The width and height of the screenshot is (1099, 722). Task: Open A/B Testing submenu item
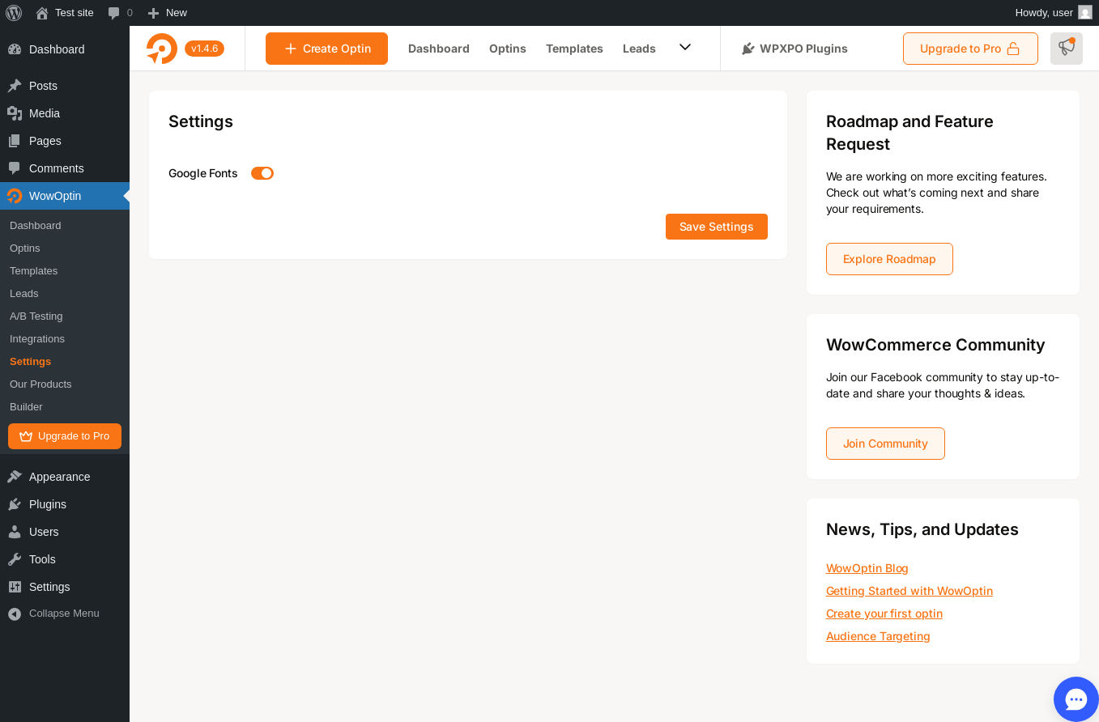tap(36, 316)
